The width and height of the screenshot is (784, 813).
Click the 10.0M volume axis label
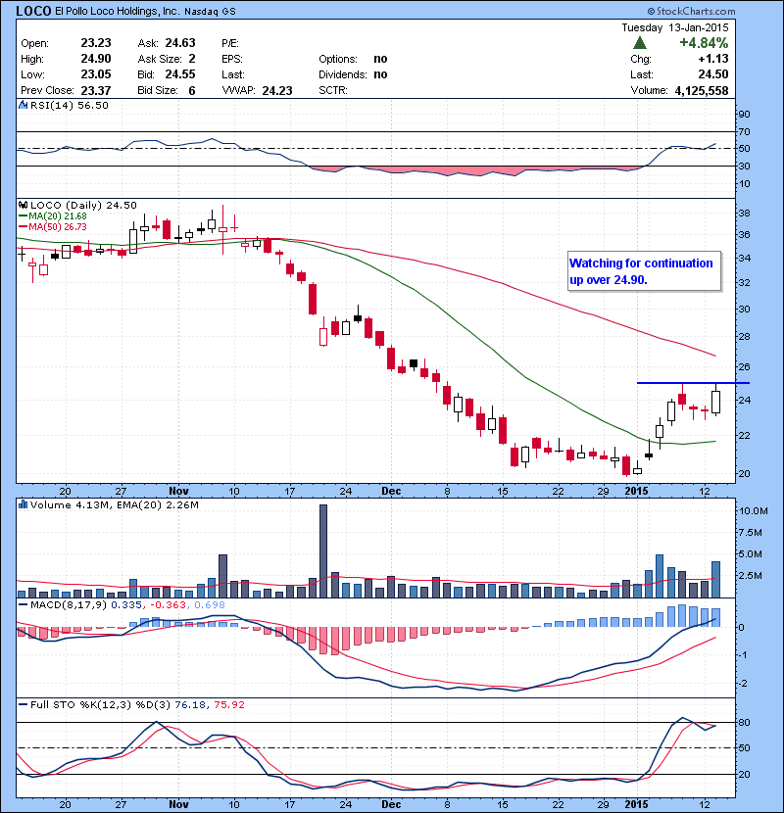[754, 510]
